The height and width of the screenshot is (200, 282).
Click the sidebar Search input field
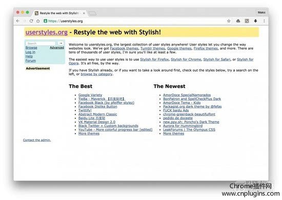click(41, 43)
